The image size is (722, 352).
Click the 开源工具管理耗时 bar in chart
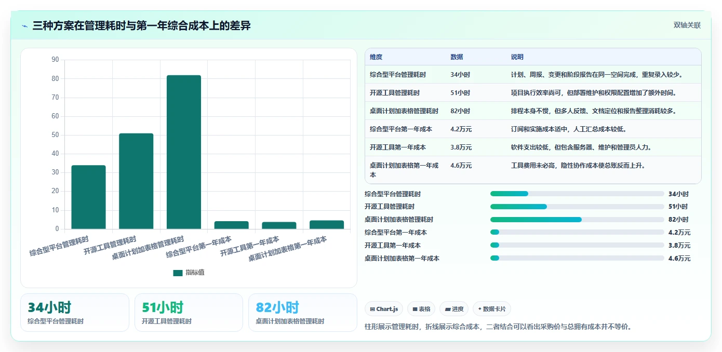tap(136, 181)
